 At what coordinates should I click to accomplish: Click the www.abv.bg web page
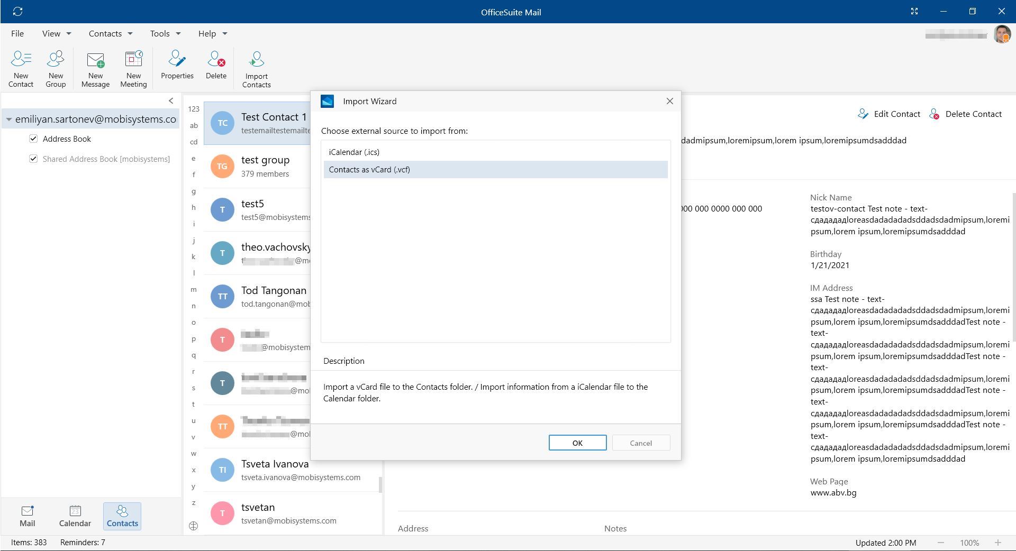833,492
